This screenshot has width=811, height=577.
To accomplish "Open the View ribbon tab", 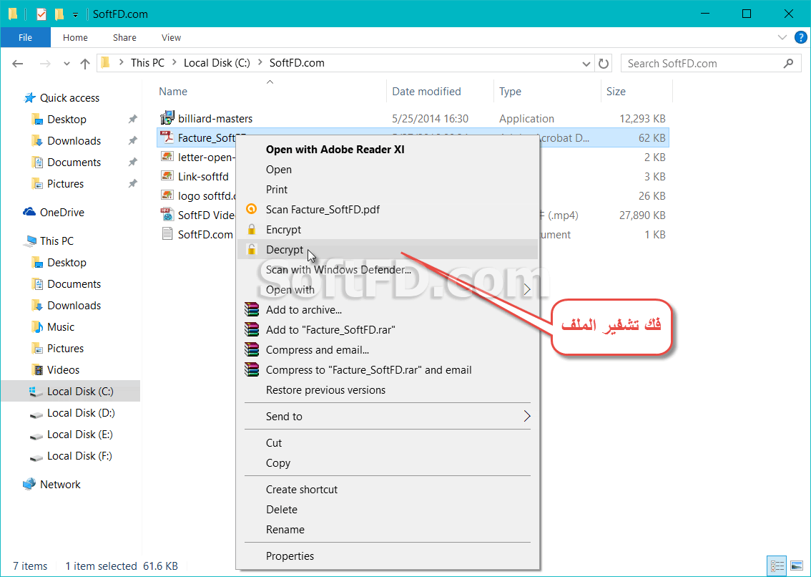I will point(171,37).
